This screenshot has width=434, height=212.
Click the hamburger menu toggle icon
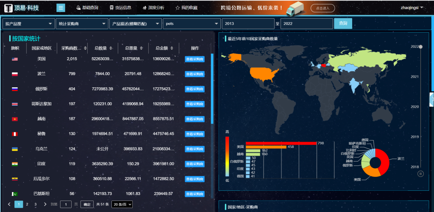point(61,8)
